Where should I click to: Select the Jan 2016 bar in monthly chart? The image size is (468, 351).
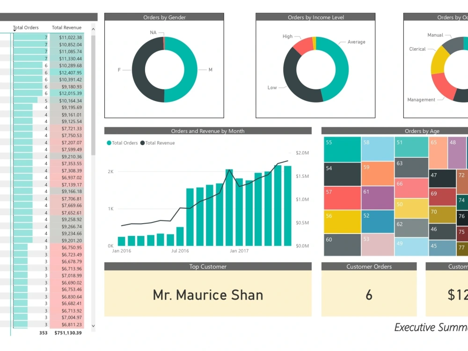[121, 242]
